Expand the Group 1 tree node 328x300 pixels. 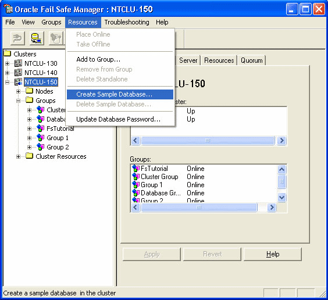[x=29, y=138]
